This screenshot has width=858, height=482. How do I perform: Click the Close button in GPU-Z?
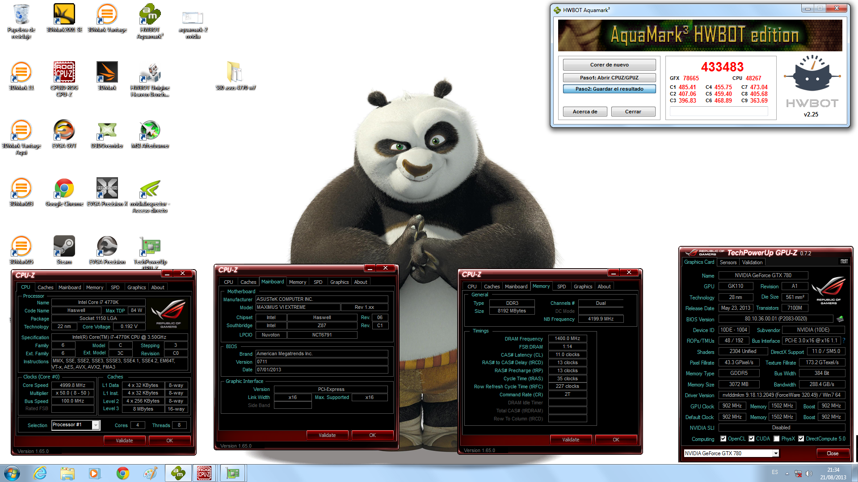pos(833,453)
